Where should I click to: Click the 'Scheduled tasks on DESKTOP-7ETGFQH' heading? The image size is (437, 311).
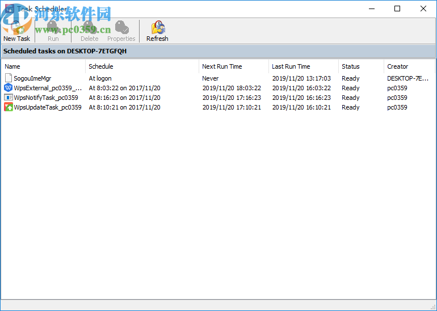pyautogui.click(x=65, y=51)
